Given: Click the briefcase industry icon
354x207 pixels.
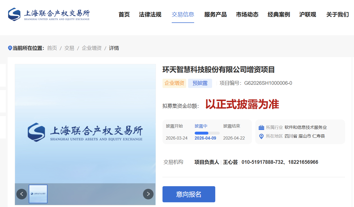Looking at the screenshot, I should 261,127.
